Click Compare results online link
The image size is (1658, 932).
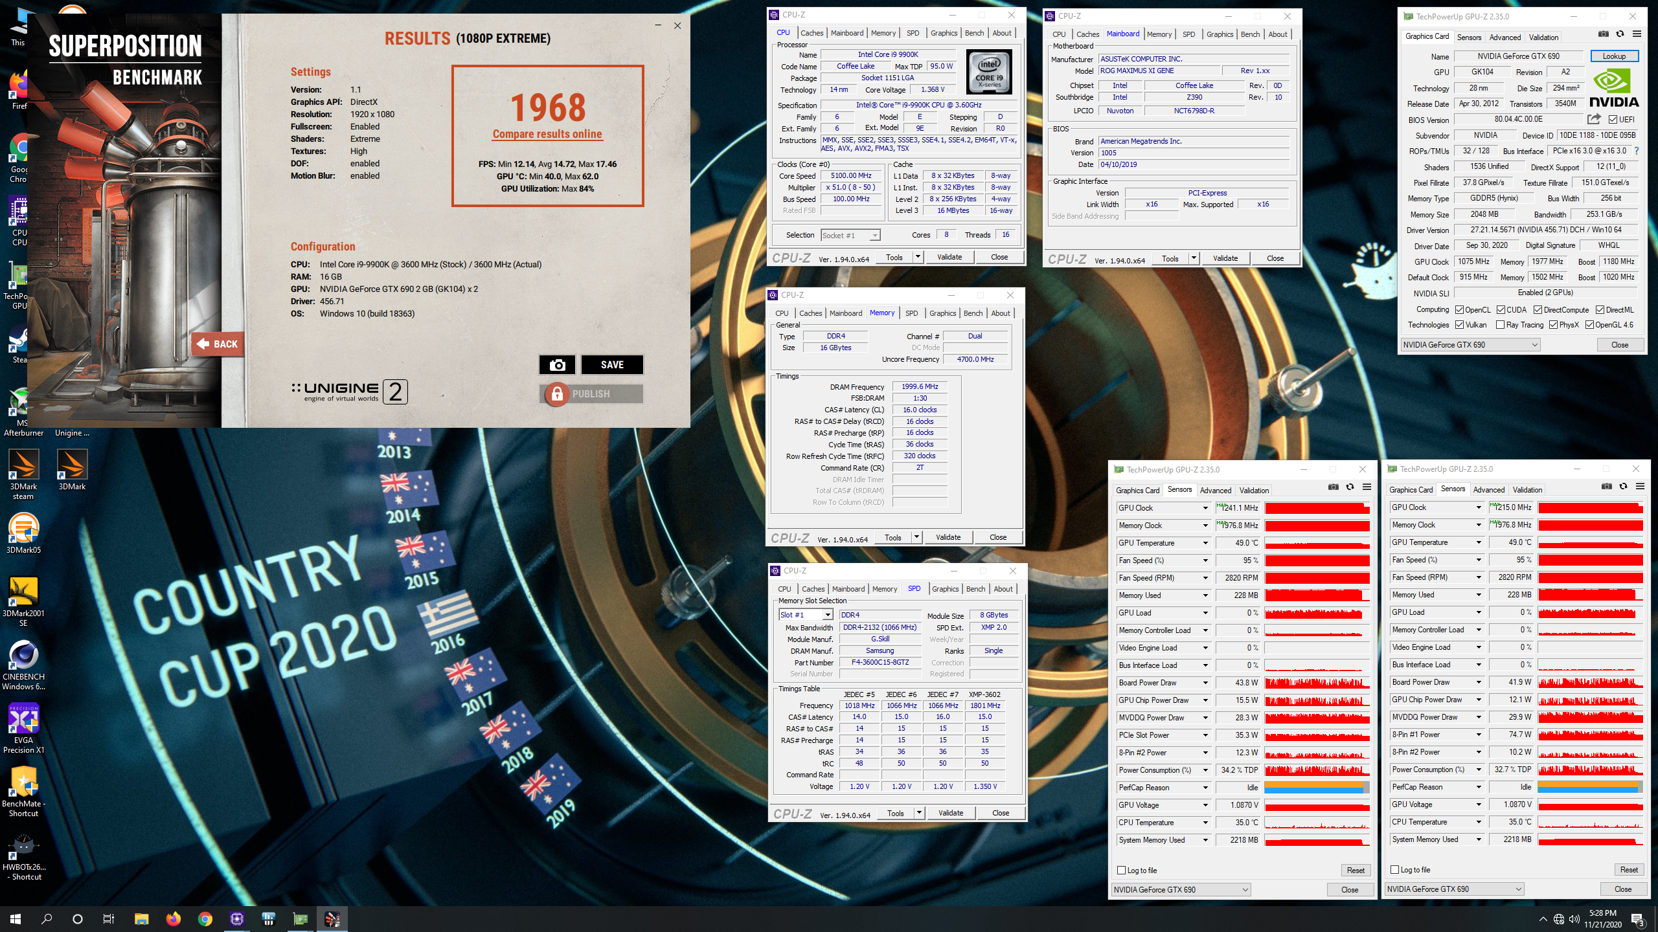[547, 134]
